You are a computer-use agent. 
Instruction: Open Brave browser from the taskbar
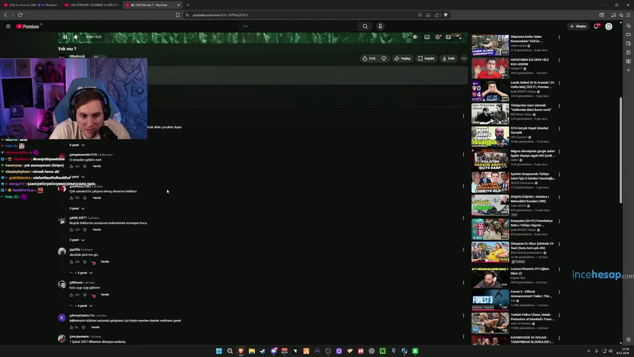[241, 351]
